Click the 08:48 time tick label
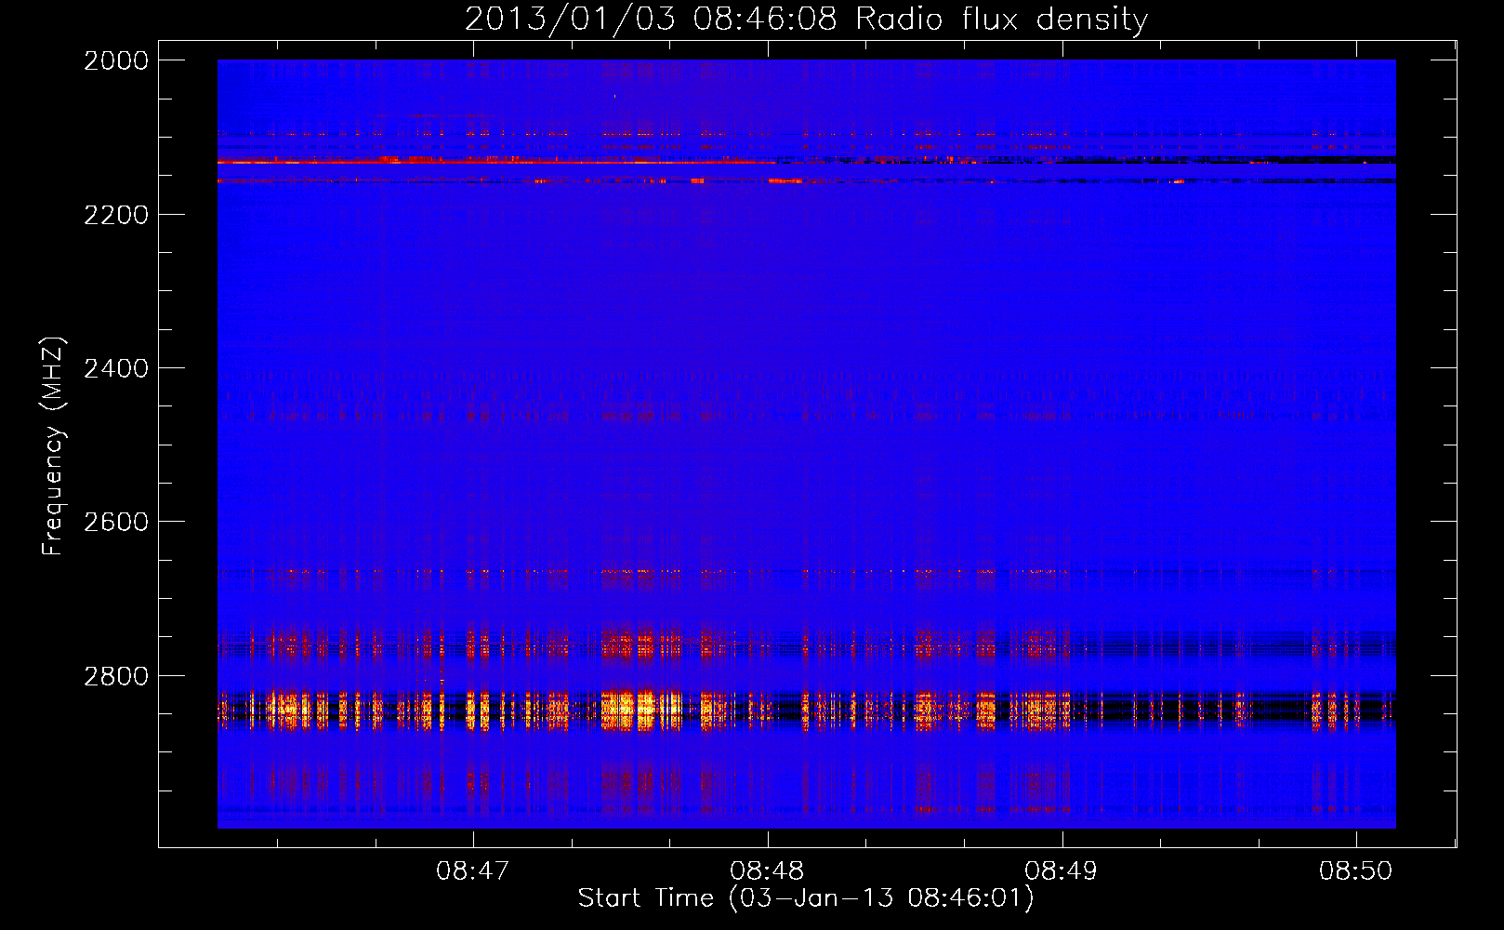The height and width of the screenshot is (930, 1504). coord(767,870)
